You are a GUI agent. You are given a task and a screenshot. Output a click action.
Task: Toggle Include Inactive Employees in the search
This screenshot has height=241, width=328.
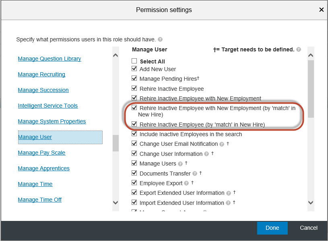coord(134,134)
